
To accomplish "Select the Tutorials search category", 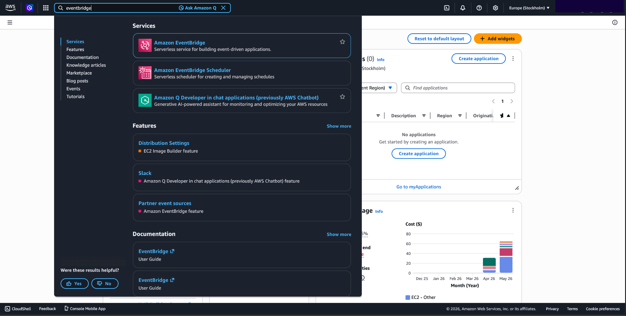I will point(75,96).
